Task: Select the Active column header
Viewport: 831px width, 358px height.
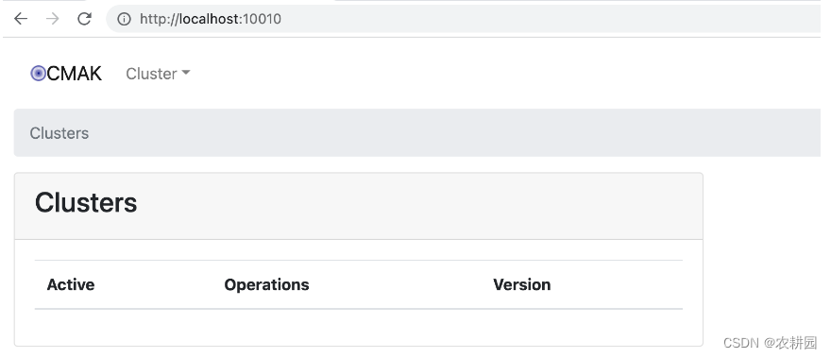Action: [71, 285]
